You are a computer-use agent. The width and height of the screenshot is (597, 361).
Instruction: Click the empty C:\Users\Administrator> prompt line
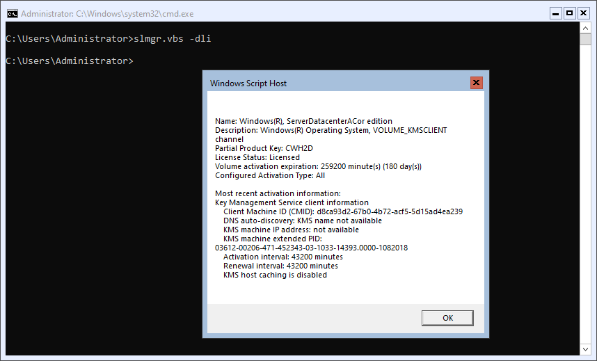[70, 61]
